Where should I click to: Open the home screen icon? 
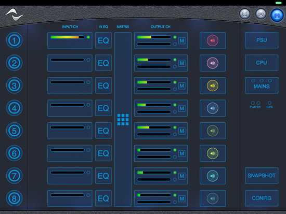[x=277, y=15]
